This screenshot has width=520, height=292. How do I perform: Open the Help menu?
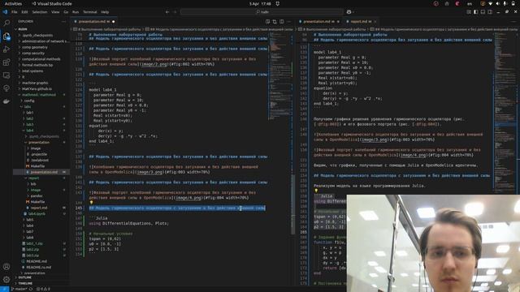pos(105,12)
